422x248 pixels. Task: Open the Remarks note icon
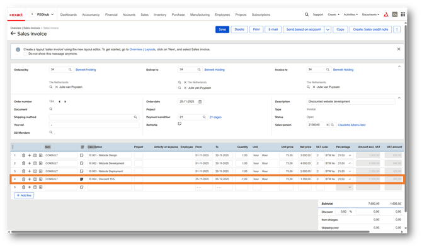click(180, 124)
